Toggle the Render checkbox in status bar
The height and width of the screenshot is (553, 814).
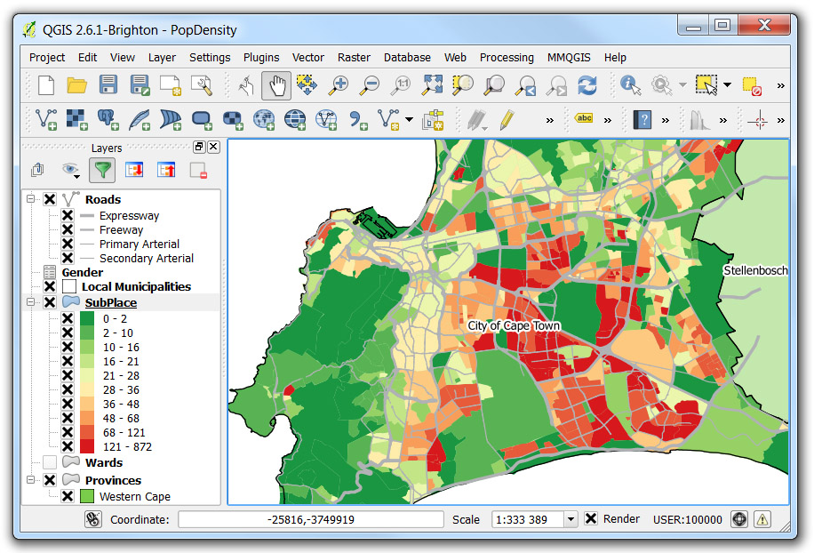pyautogui.click(x=591, y=518)
